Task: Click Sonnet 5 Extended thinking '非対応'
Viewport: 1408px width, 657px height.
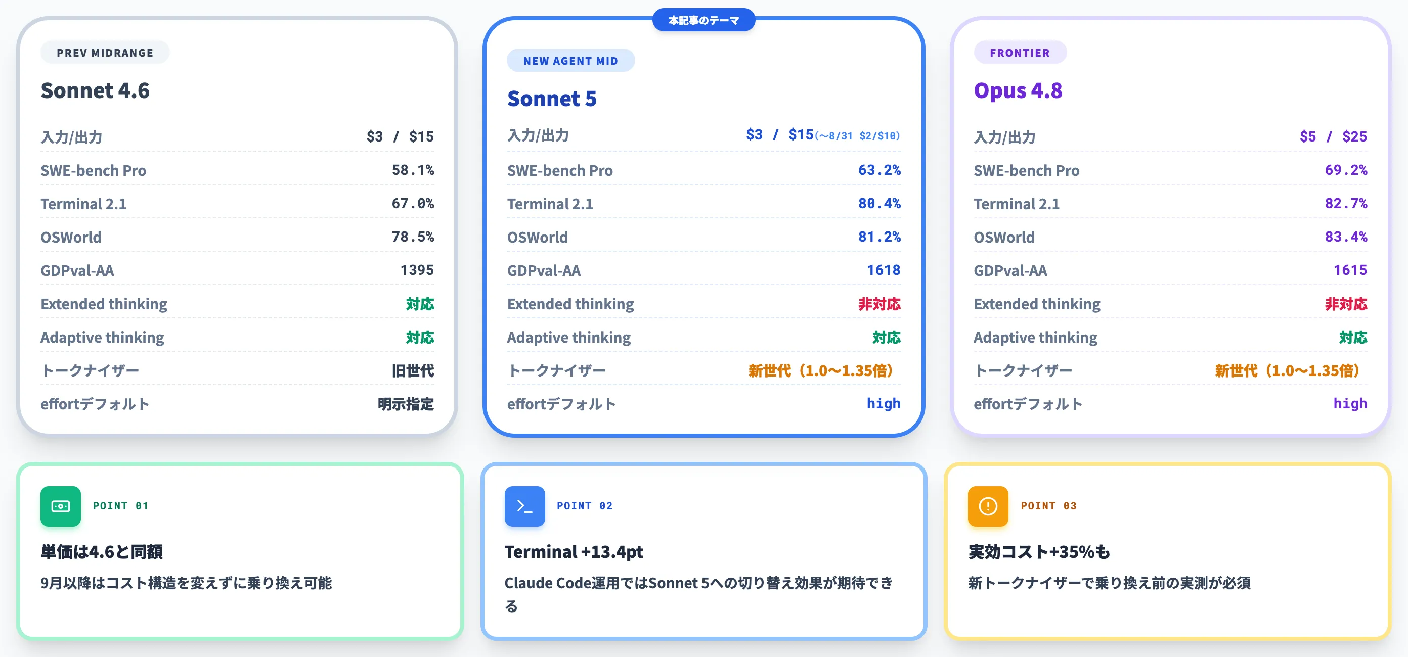Action: [879, 304]
